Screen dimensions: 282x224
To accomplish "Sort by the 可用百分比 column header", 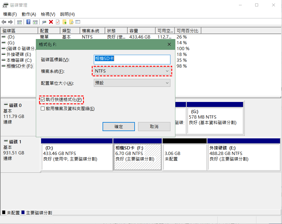I will 188,31.
